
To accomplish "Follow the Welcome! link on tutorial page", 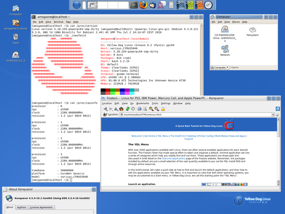I will pos(137,136).
